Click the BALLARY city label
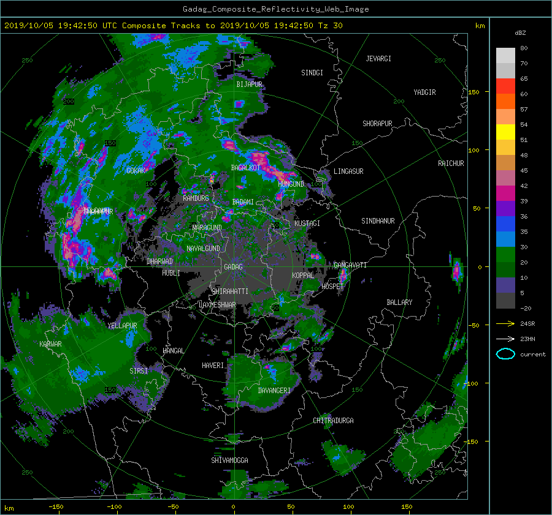The height and width of the screenshot is (515, 552). [x=399, y=303]
